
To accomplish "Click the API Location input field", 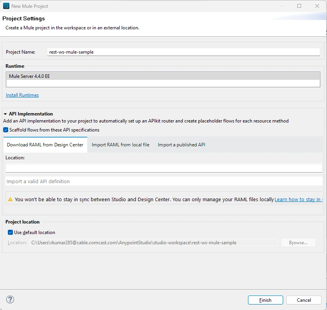I will point(164,168).
